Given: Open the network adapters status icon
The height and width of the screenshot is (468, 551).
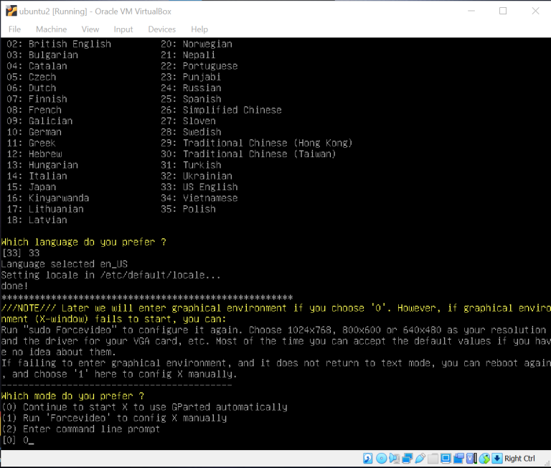Looking at the screenshot, I should click(x=407, y=459).
